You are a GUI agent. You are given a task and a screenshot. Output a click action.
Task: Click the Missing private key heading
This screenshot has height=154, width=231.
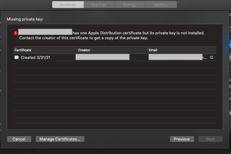(25, 19)
